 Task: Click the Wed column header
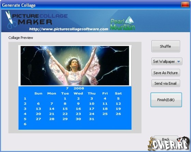(78, 94)
